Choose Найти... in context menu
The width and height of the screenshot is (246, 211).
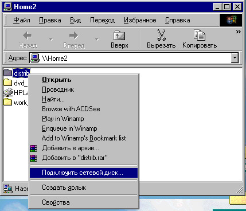[84, 99]
